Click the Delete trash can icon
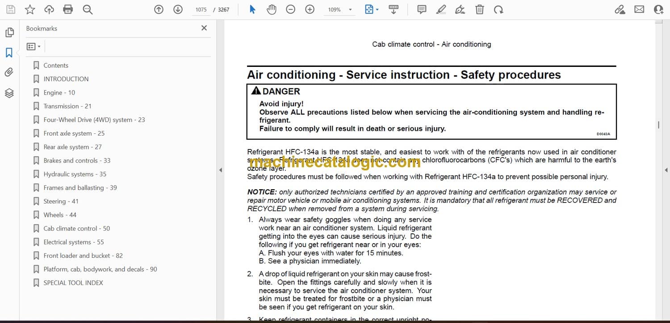 [x=479, y=9]
